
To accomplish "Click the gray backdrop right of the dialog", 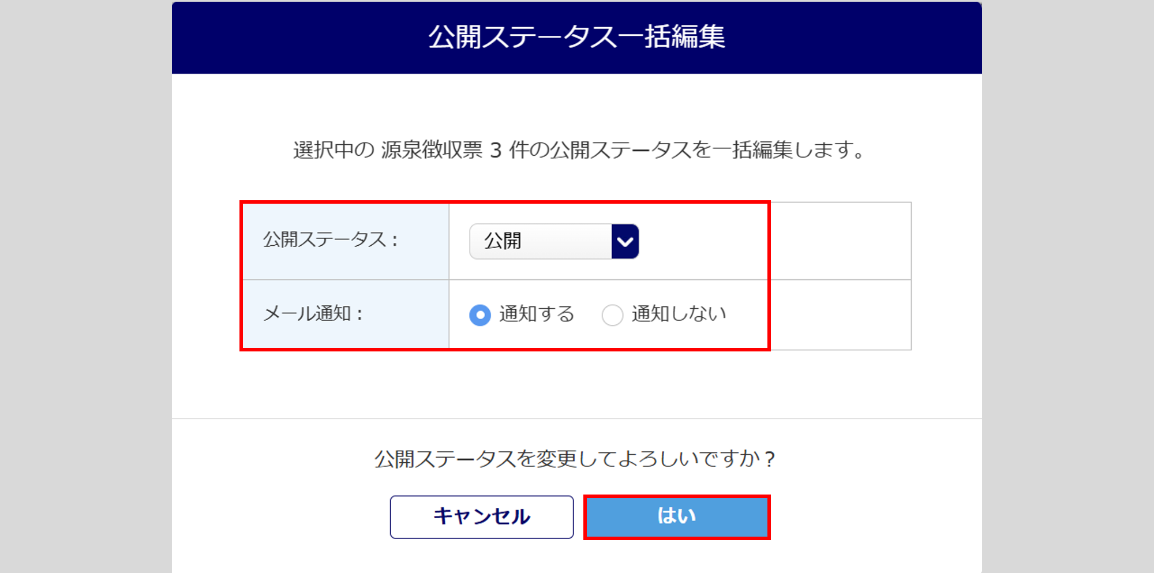I will (1067, 289).
